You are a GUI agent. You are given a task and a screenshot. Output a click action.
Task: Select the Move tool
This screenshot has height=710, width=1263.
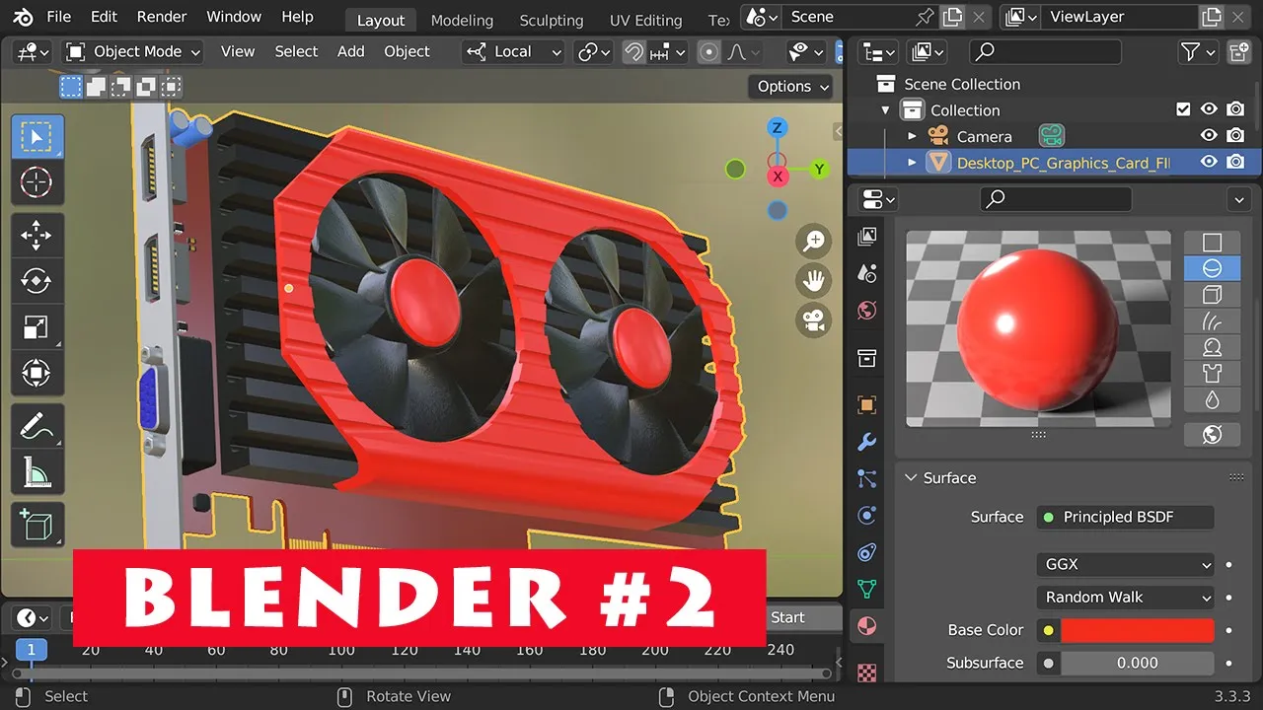pos(37,236)
